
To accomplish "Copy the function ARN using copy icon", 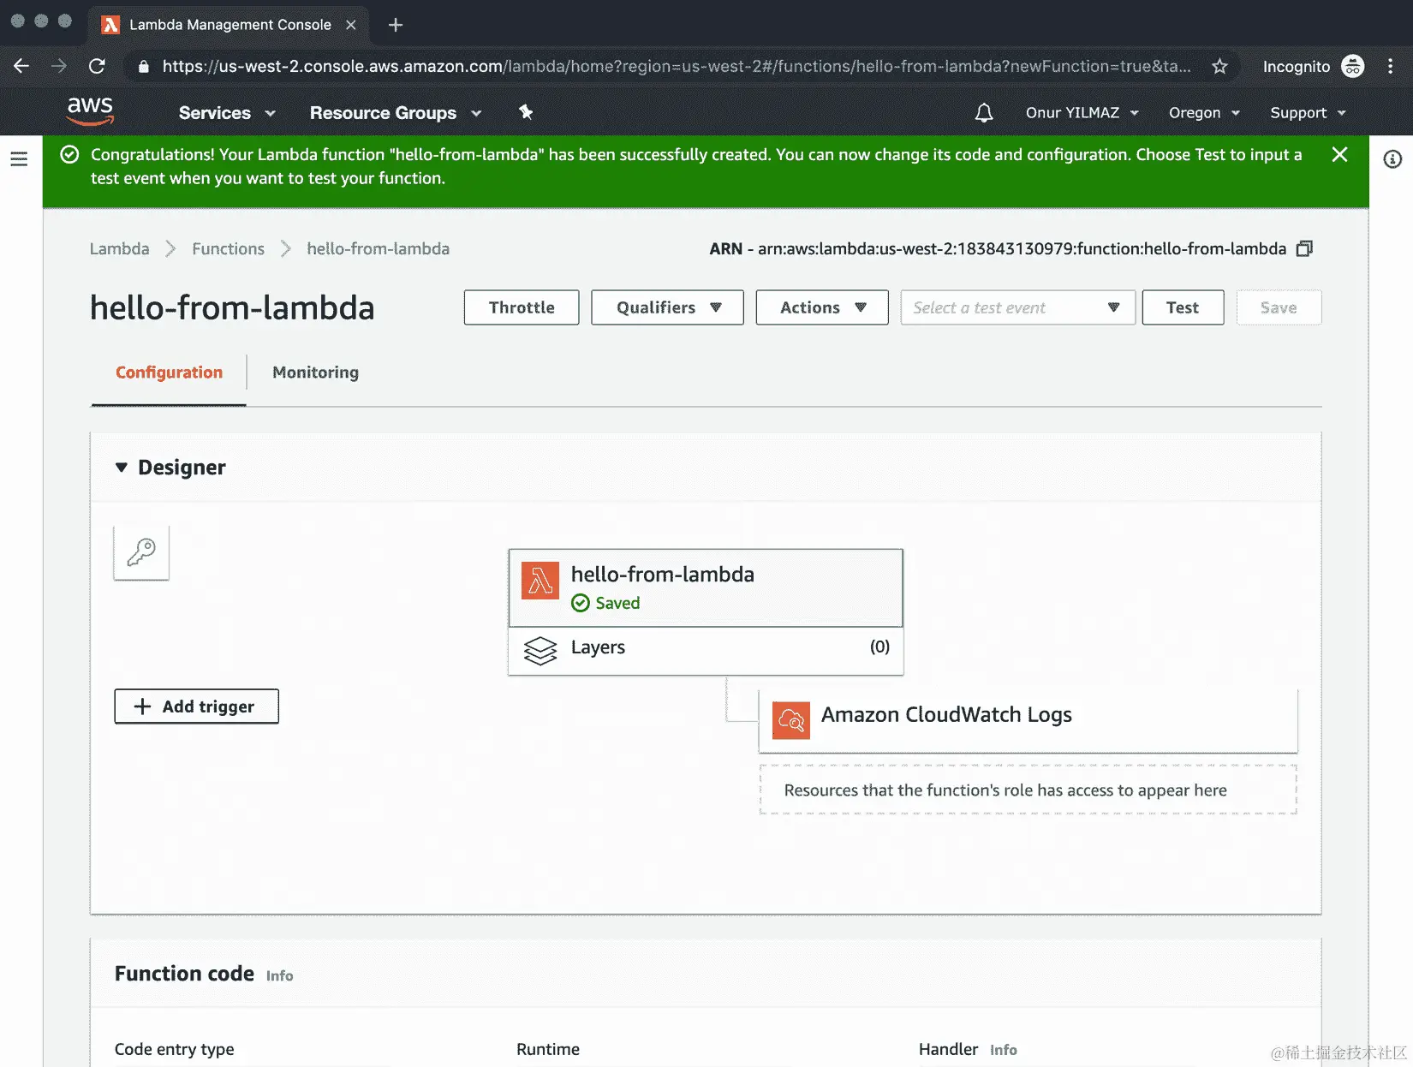I will [x=1304, y=248].
